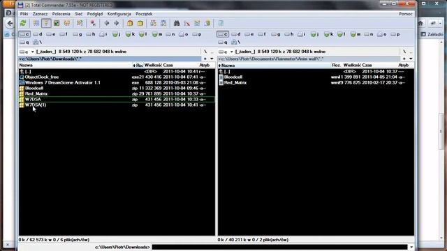
Task: Open the new FTP connection icon
Action: [x=163, y=23]
